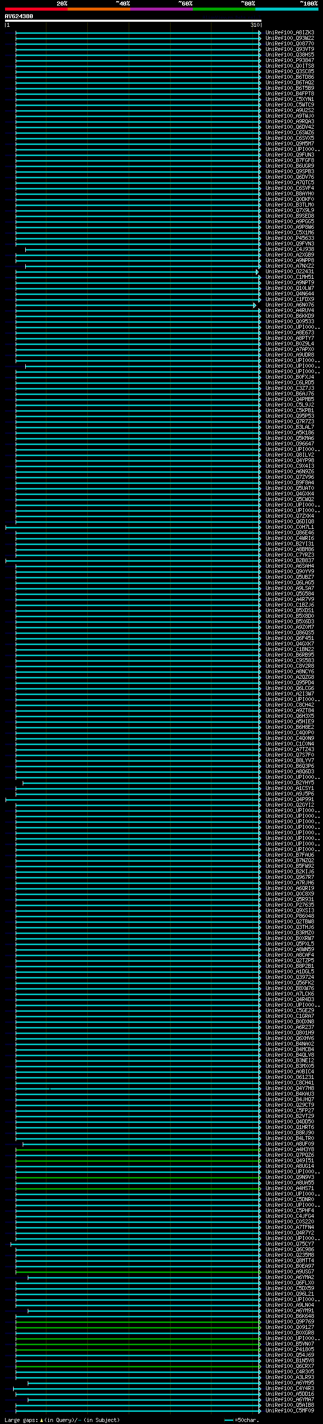This screenshot has width=323, height=1424.
Task: Click the arrowhead at end of UniRef100_O22431 bar
Action: [257, 272]
